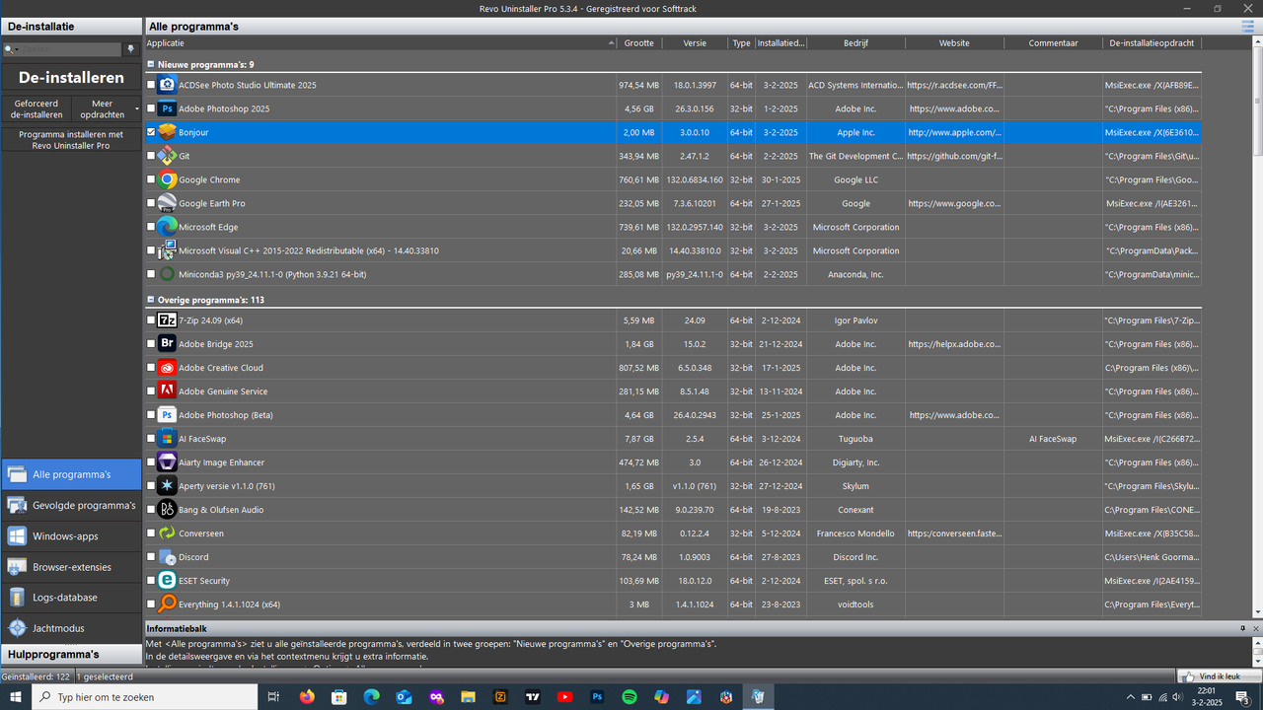Click the Bedrijf column header
Screen dimensions: 1263x710
(855, 43)
